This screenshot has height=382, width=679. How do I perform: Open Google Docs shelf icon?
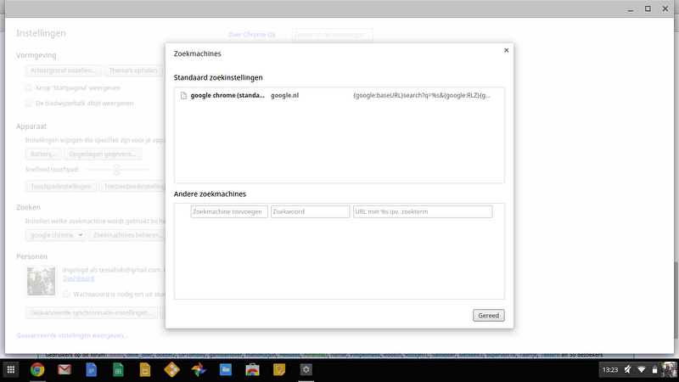click(x=91, y=369)
